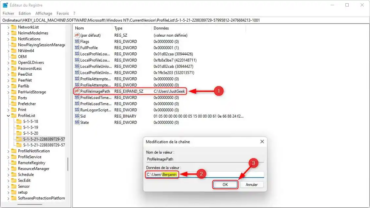This screenshot has height=208, width=370.
Task: Click the RemoteRegistry folder icon
Action: (x=14, y=162)
